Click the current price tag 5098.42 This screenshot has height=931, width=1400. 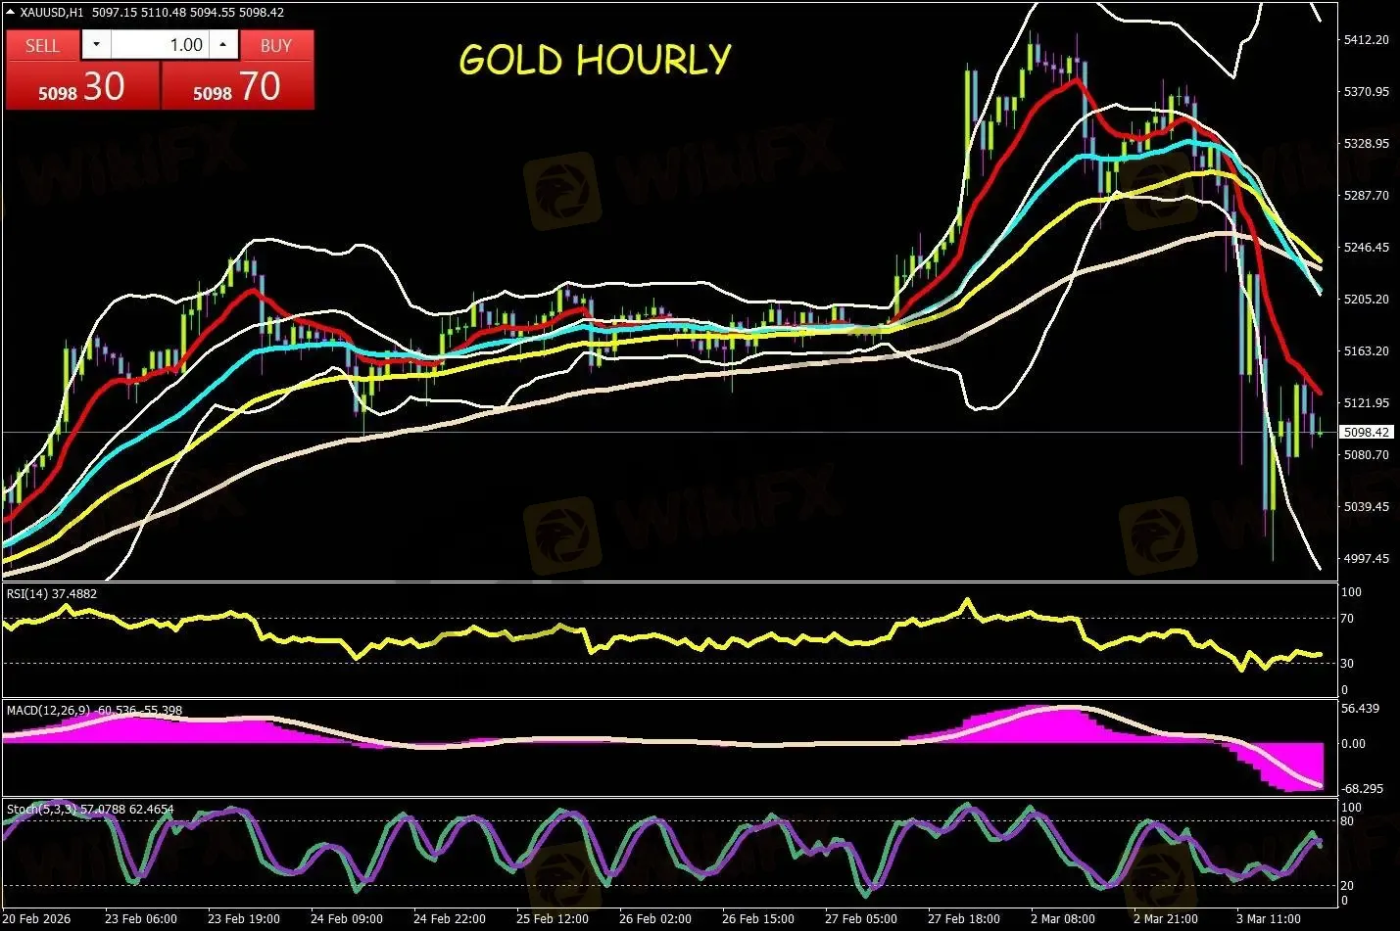tap(1366, 432)
